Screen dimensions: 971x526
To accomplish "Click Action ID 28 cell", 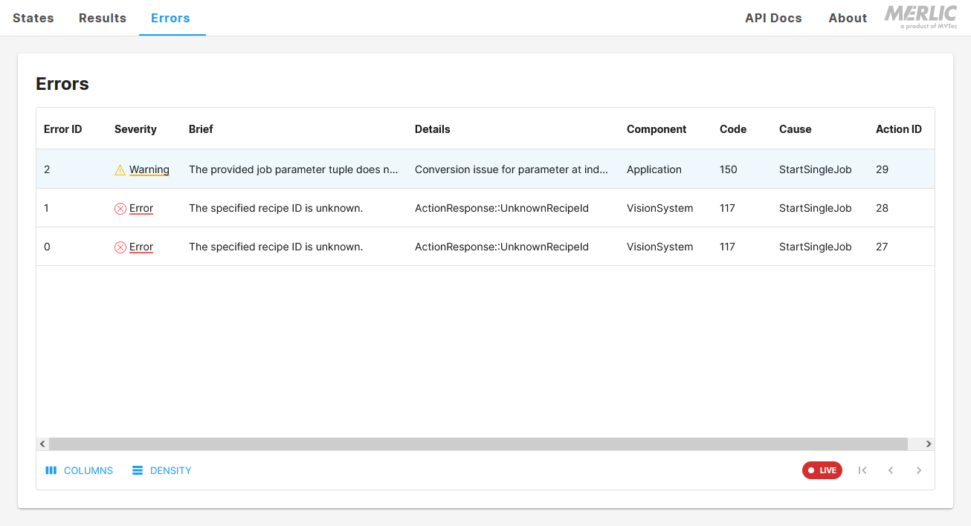I will [x=883, y=208].
